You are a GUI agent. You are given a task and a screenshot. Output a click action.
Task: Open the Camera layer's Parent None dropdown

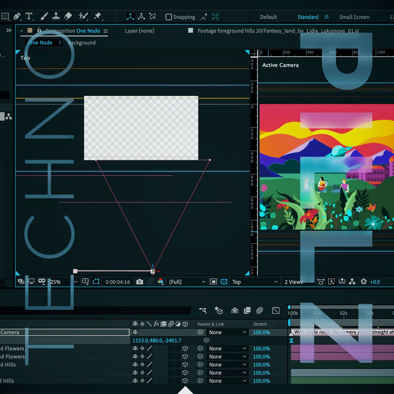coord(227,332)
